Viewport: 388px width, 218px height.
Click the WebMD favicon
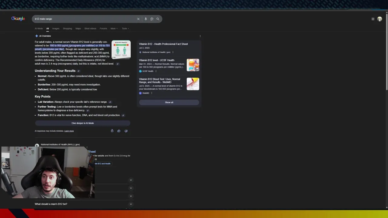tap(140, 93)
